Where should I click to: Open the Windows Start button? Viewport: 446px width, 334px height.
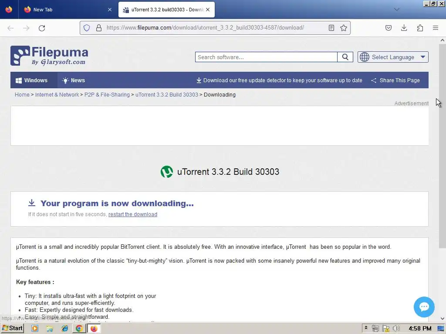12,328
